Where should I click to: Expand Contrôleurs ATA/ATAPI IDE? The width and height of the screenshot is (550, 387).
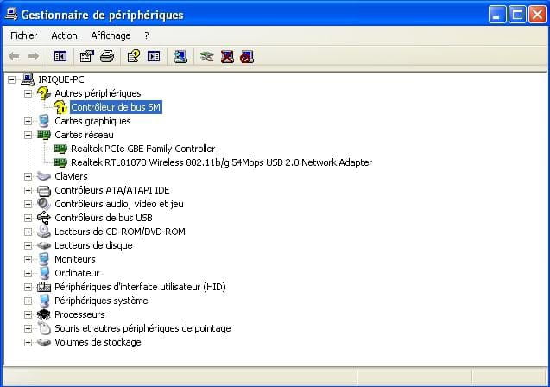pyautogui.click(x=28, y=190)
